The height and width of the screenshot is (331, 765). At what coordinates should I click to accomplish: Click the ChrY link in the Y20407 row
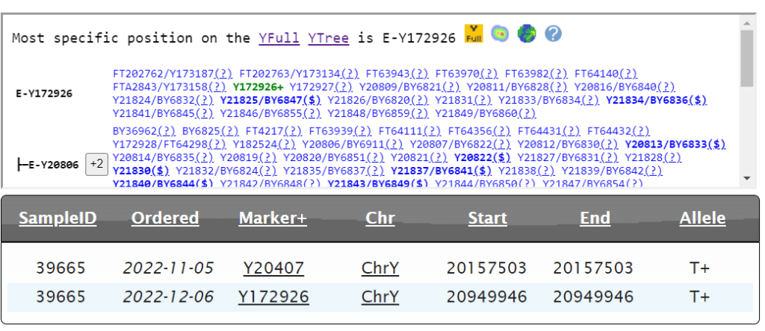point(380,268)
